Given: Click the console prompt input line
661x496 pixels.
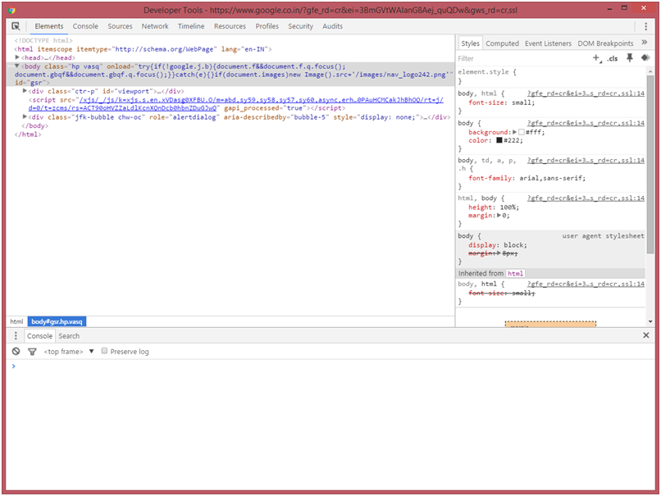Looking at the screenshot, I should pyautogui.click(x=333, y=366).
